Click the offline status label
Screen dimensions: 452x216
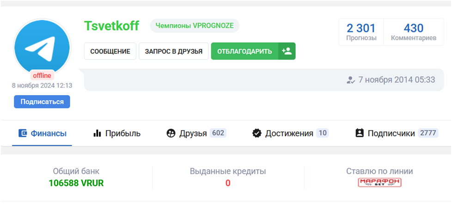42,76
